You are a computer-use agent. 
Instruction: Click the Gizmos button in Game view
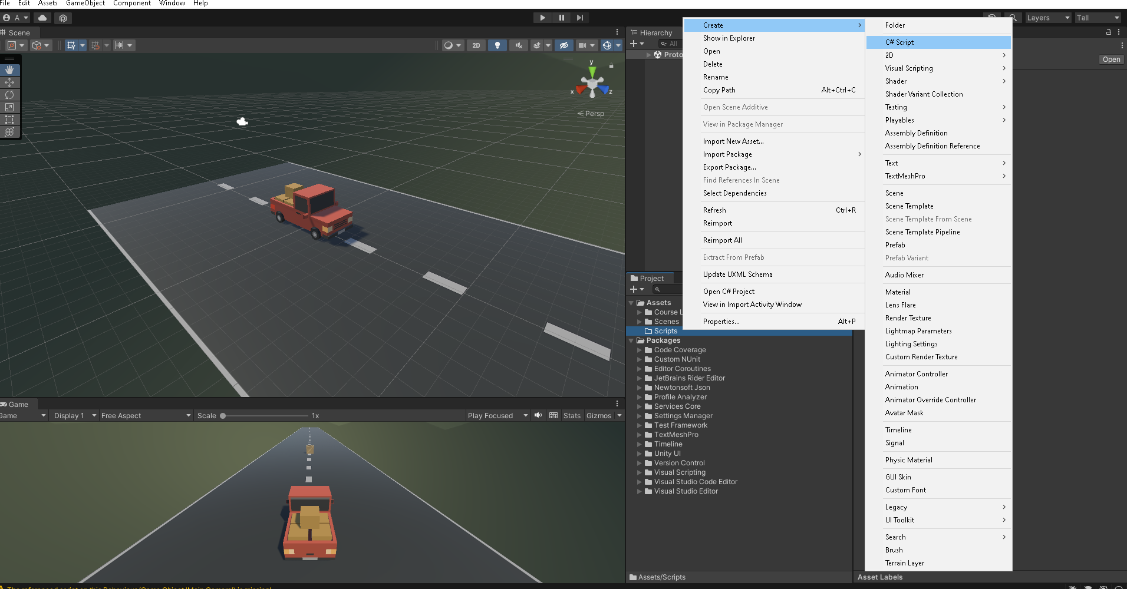[x=599, y=416]
